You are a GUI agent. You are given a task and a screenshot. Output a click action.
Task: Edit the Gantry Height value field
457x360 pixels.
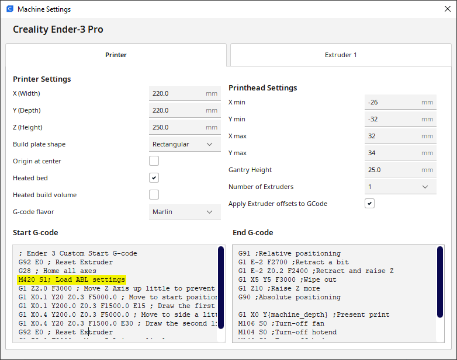tap(400, 170)
